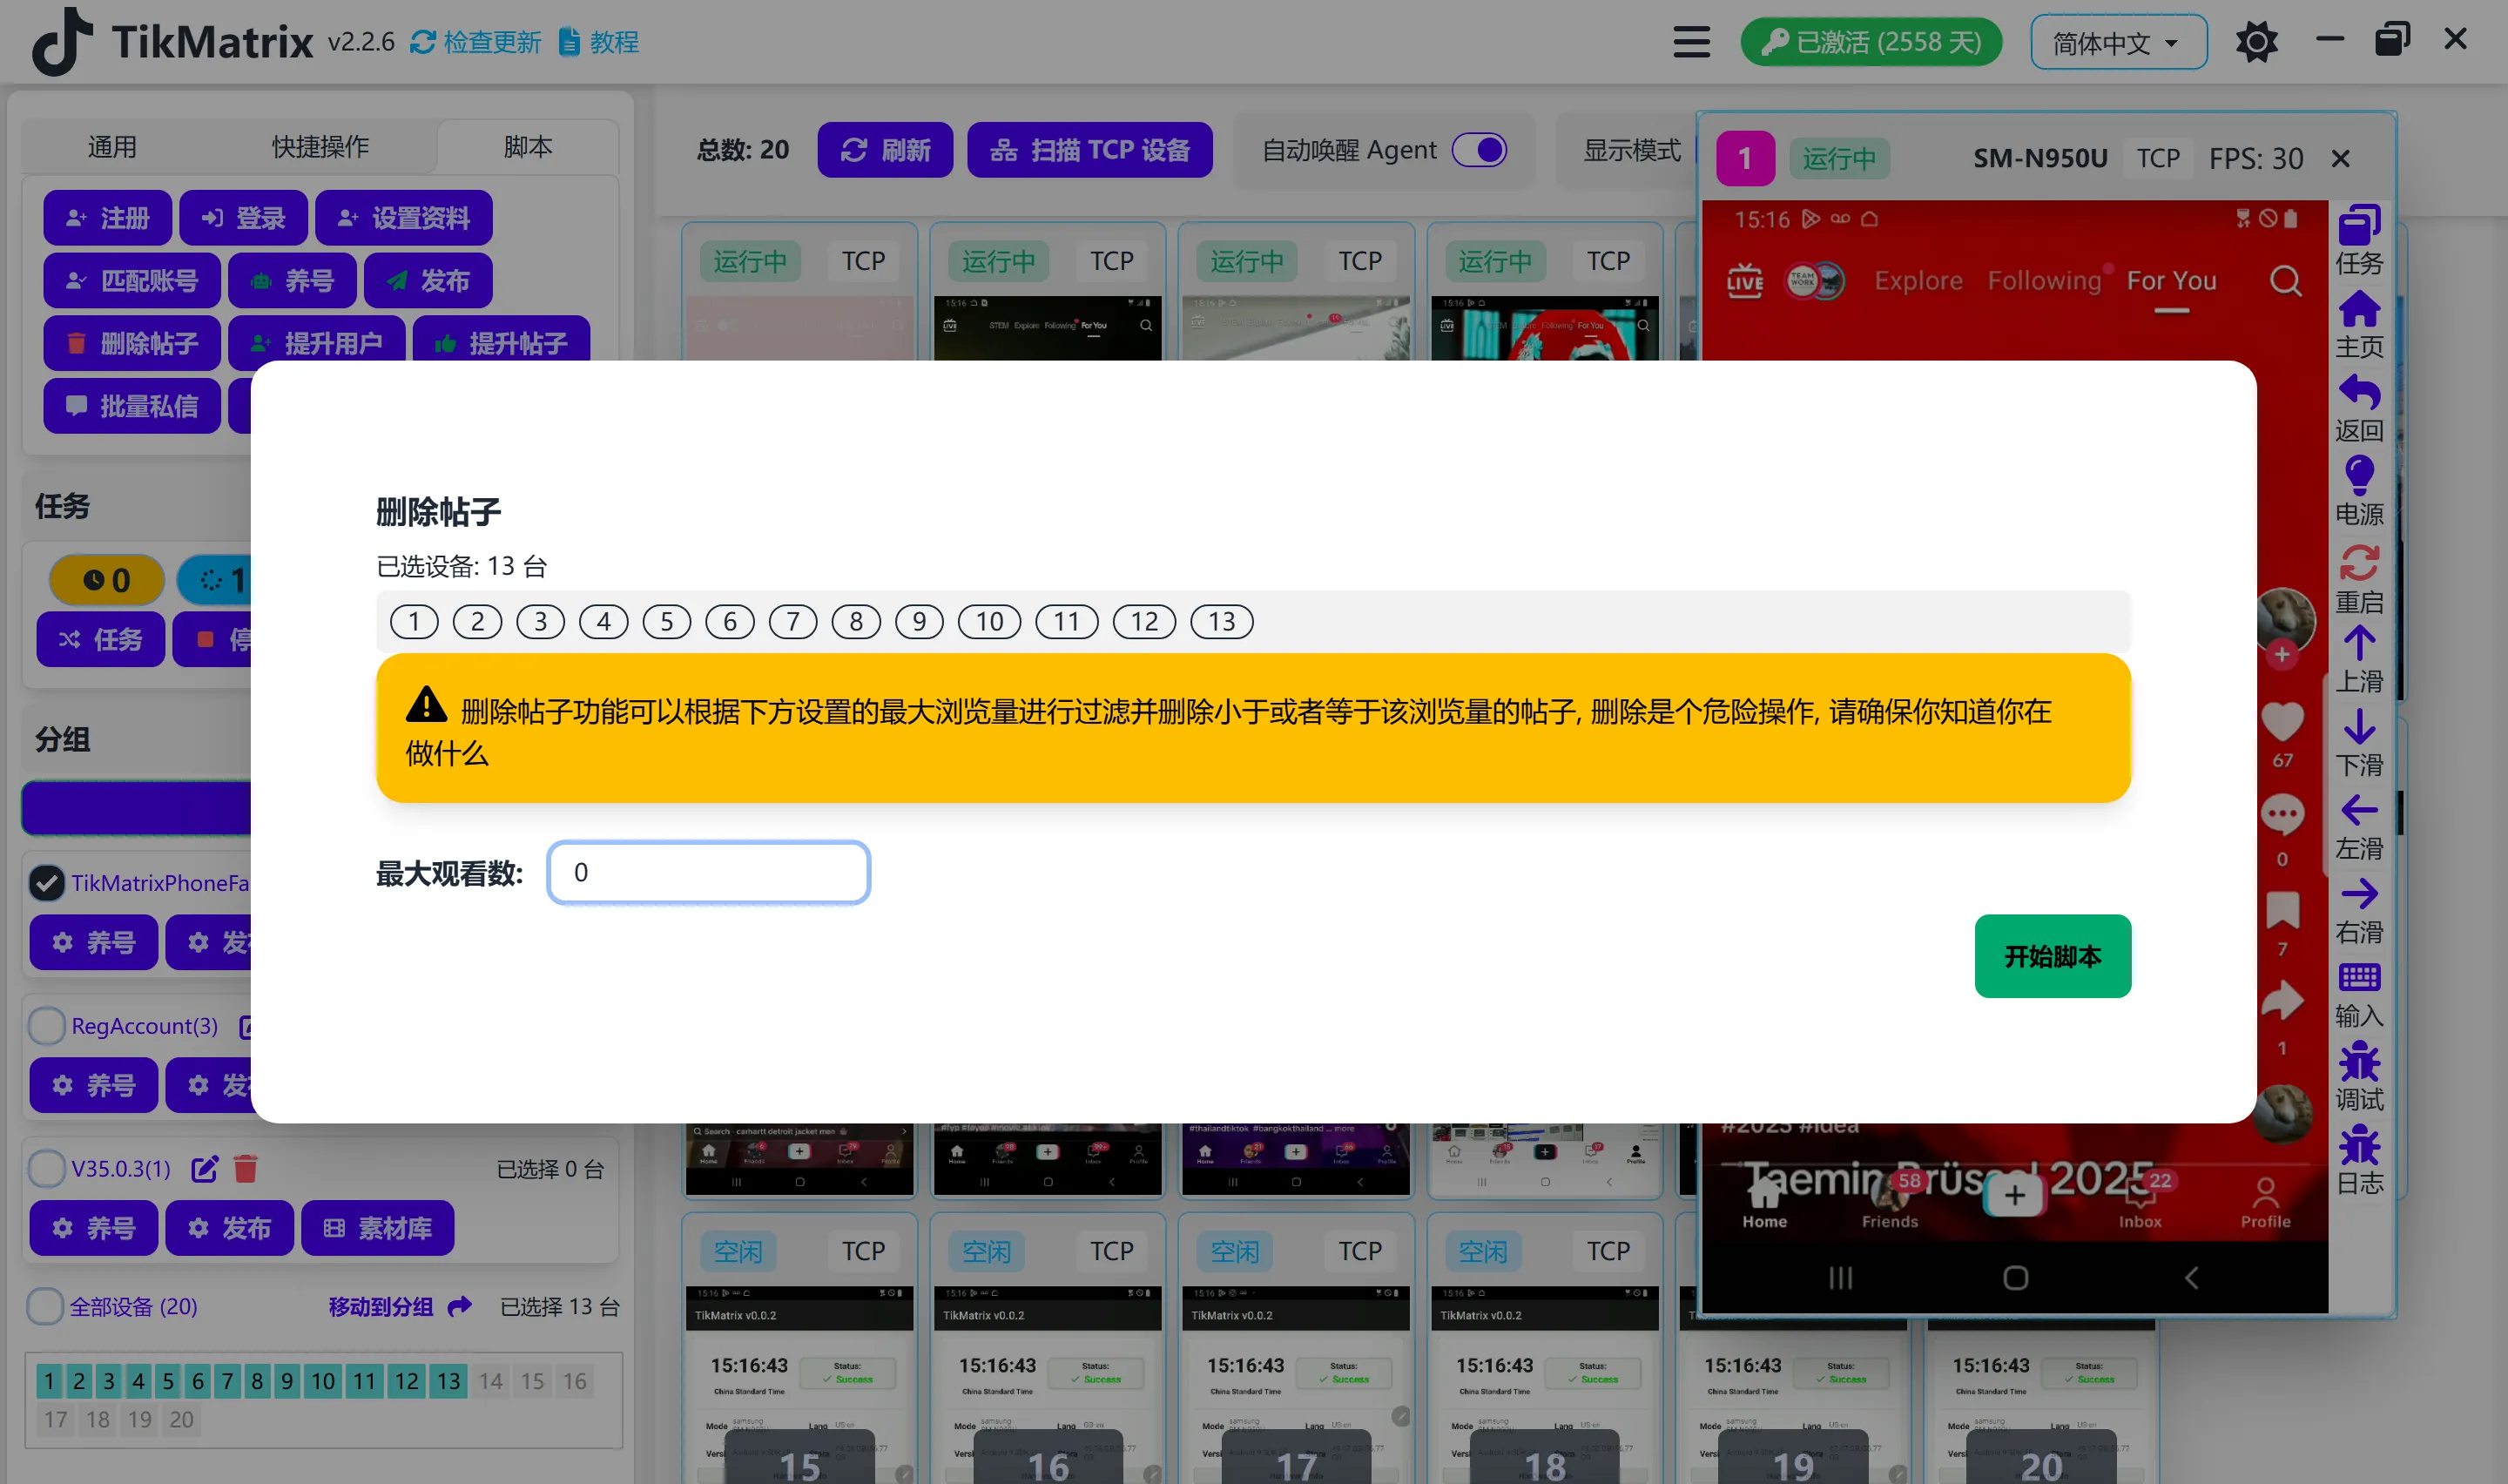Click the 输入 keyboard input icon

pos(2361,978)
